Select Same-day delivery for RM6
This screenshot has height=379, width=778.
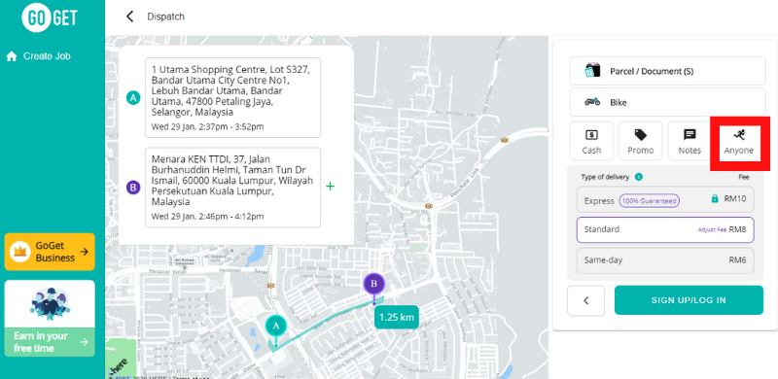click(x=665, y=260)
